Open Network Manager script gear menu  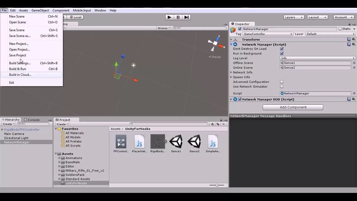click(x=354, y=44)
